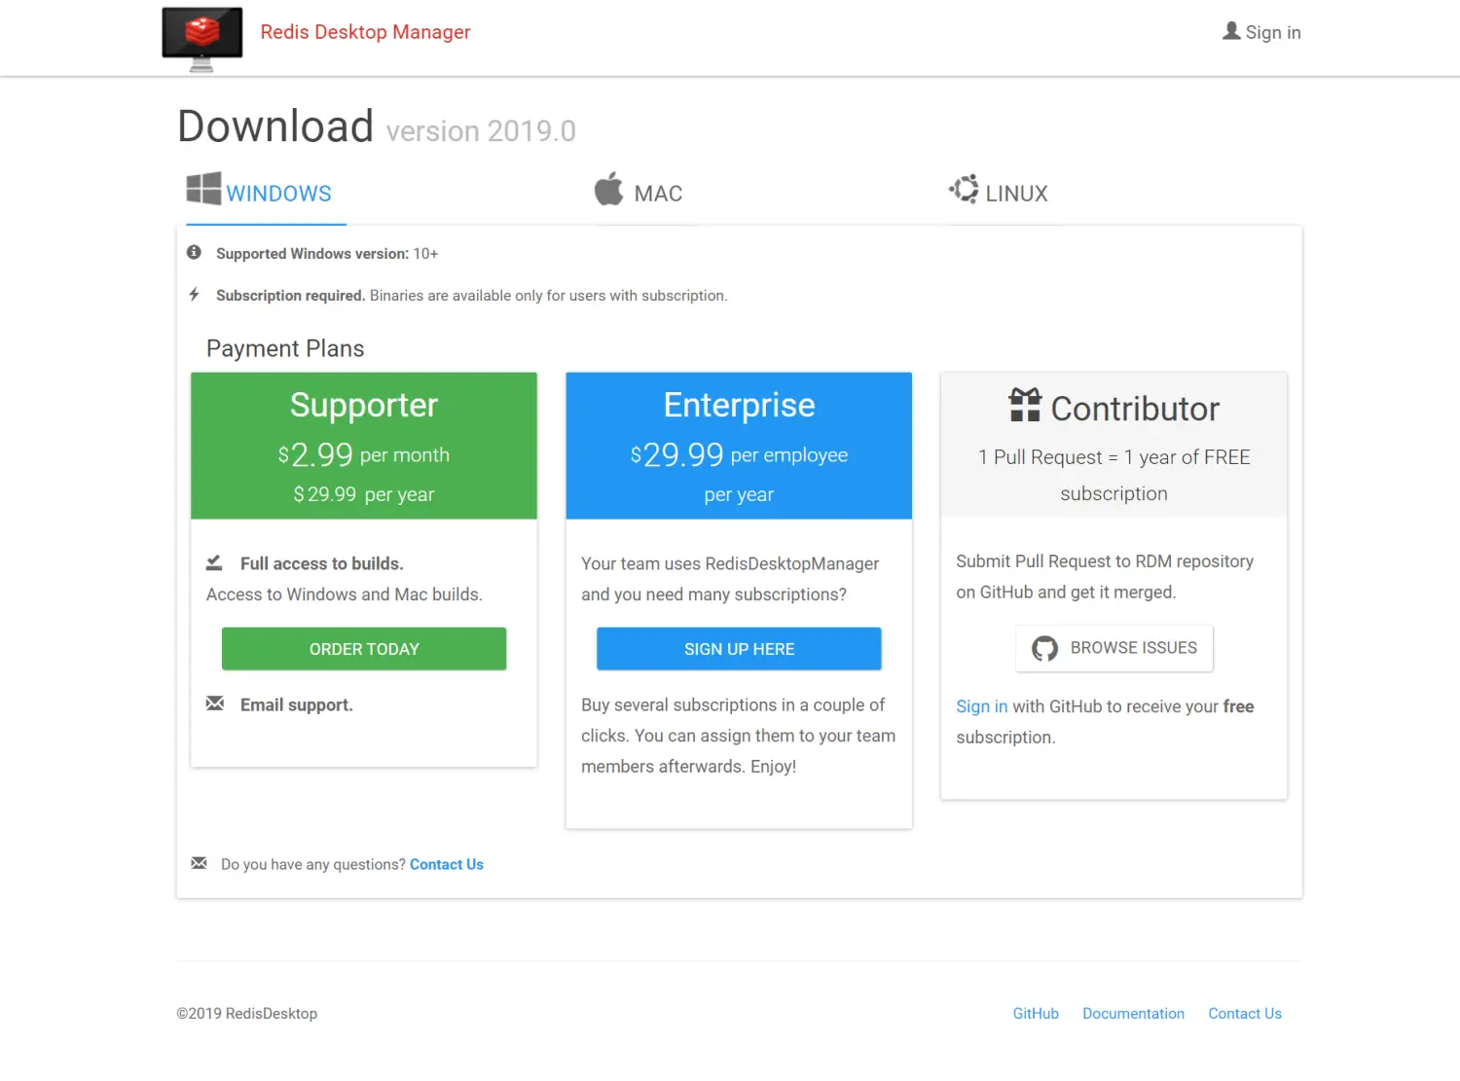Click the Redis Desktop Manager title link
Image resolution: width=1460 pixels, height=1081 pixels.
tap(365, 32)
